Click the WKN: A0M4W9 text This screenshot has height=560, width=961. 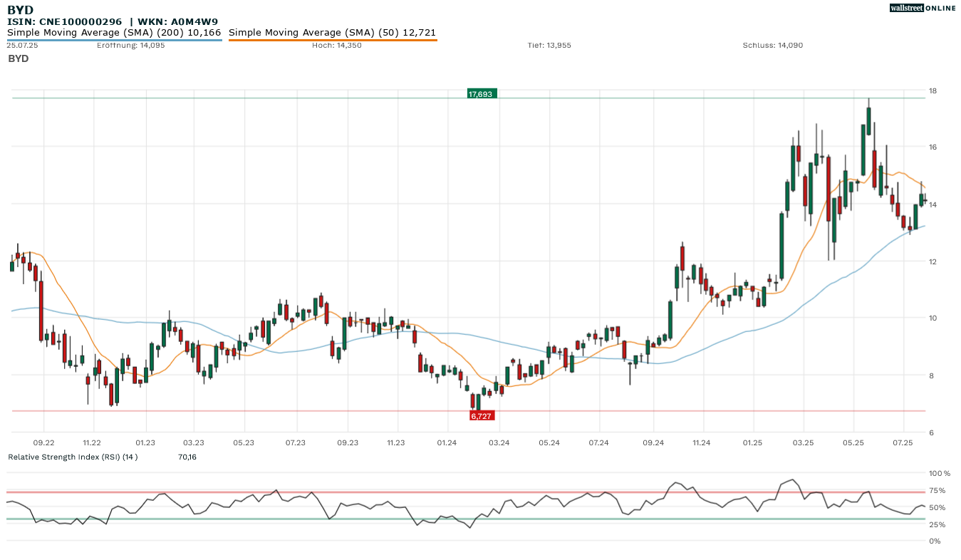click(178, 21)
